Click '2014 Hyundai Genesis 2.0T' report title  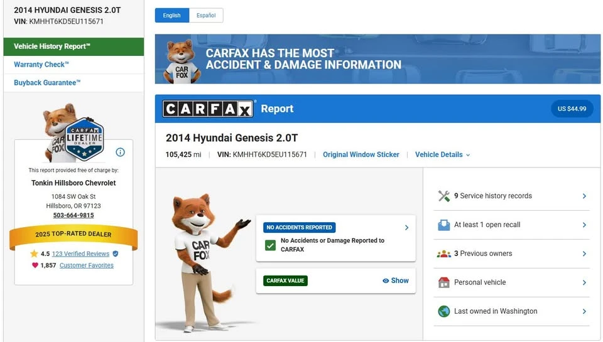click(232, 138)
